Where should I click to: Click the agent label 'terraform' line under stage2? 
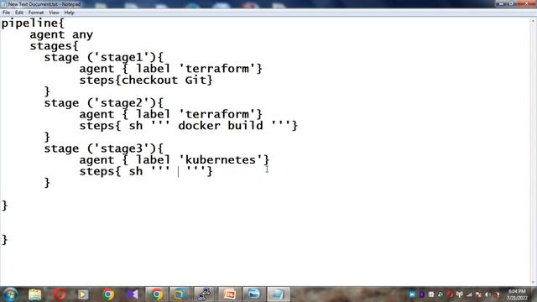[170, 114]
